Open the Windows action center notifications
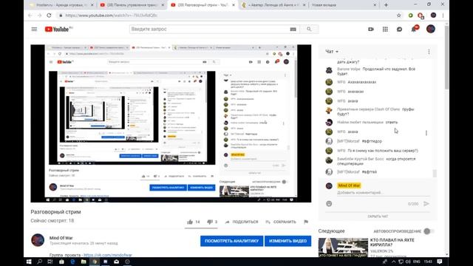Screen dimensions: 473x266 coord(440,262)
